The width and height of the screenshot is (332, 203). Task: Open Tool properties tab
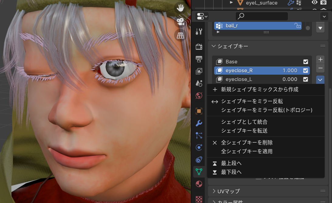(x=199, y=32)
